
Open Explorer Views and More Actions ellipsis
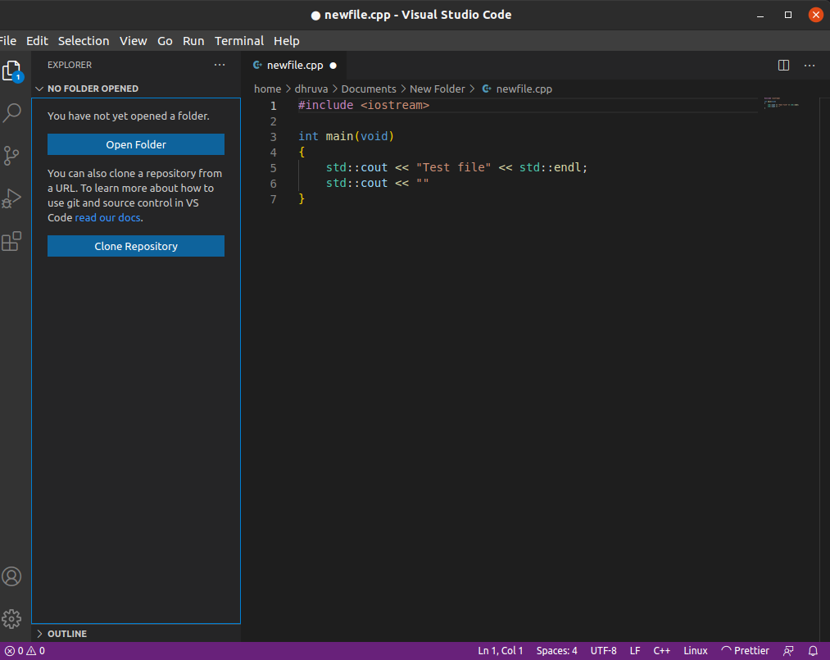[220, 65]
